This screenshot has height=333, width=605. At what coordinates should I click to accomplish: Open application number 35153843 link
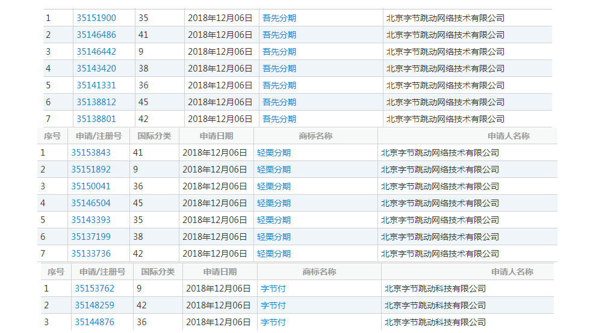pos(91,153)
